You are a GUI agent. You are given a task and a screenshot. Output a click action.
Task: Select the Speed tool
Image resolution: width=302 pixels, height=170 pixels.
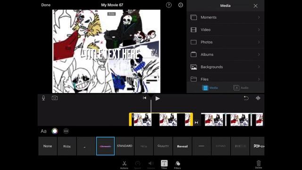[x=137, y=164]
